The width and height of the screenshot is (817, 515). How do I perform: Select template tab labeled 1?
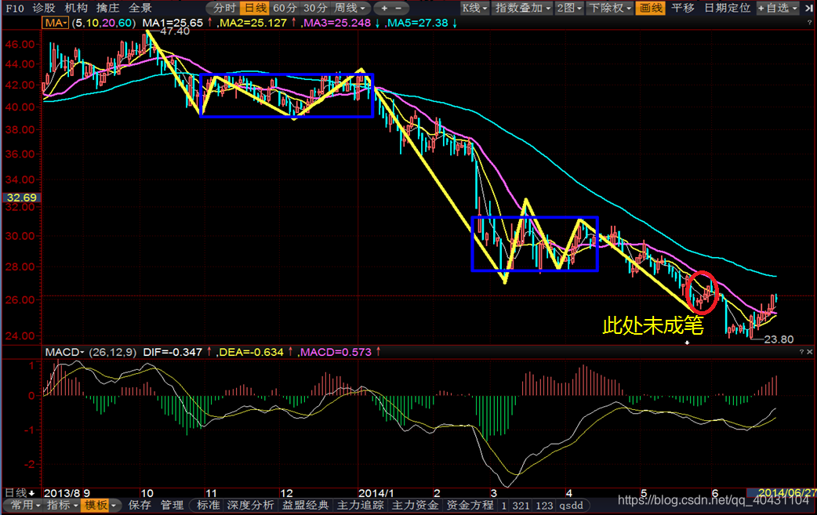tap(504, 506)
